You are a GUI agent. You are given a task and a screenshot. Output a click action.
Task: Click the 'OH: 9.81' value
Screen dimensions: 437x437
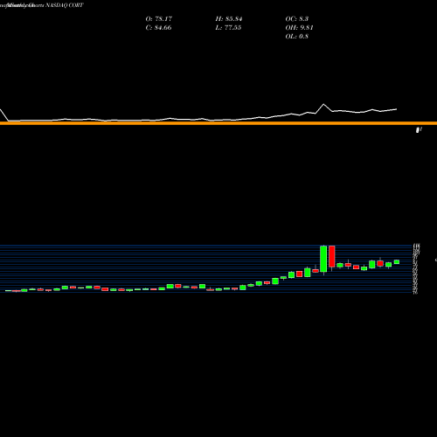click(x=299, y=28)
